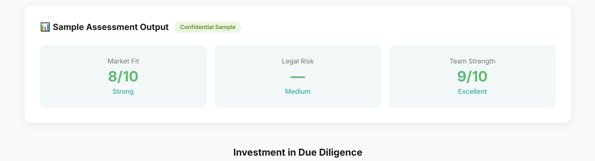Click the Confidential Sample badge
This screenshot has height=161, width=595.
pyautogui.click(x=208, y=27)
